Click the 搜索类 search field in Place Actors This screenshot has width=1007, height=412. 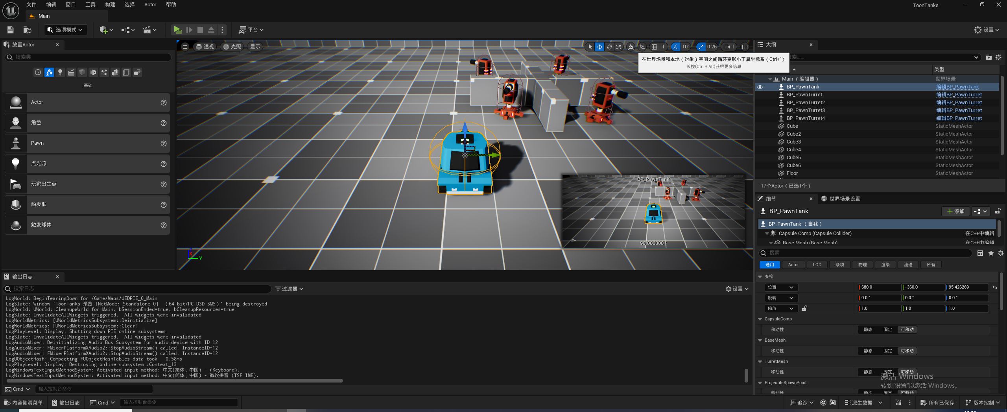(x=88, y=57)
